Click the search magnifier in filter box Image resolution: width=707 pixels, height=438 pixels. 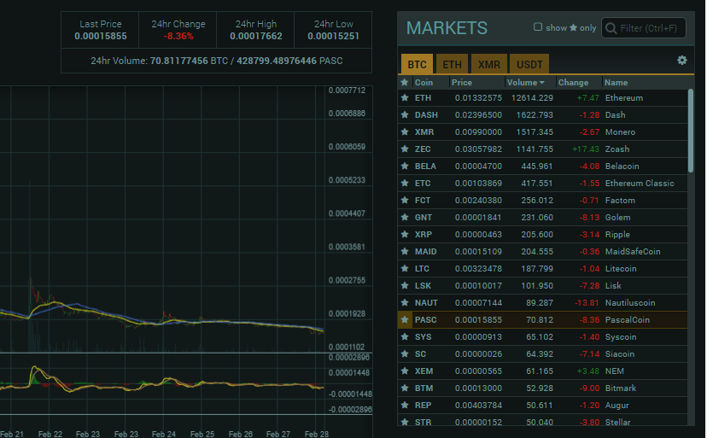tap(611, 28)
